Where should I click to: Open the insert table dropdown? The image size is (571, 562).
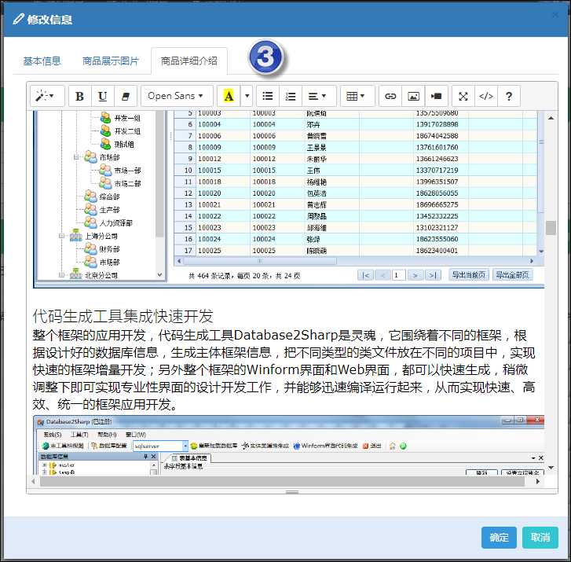[357, 96]
